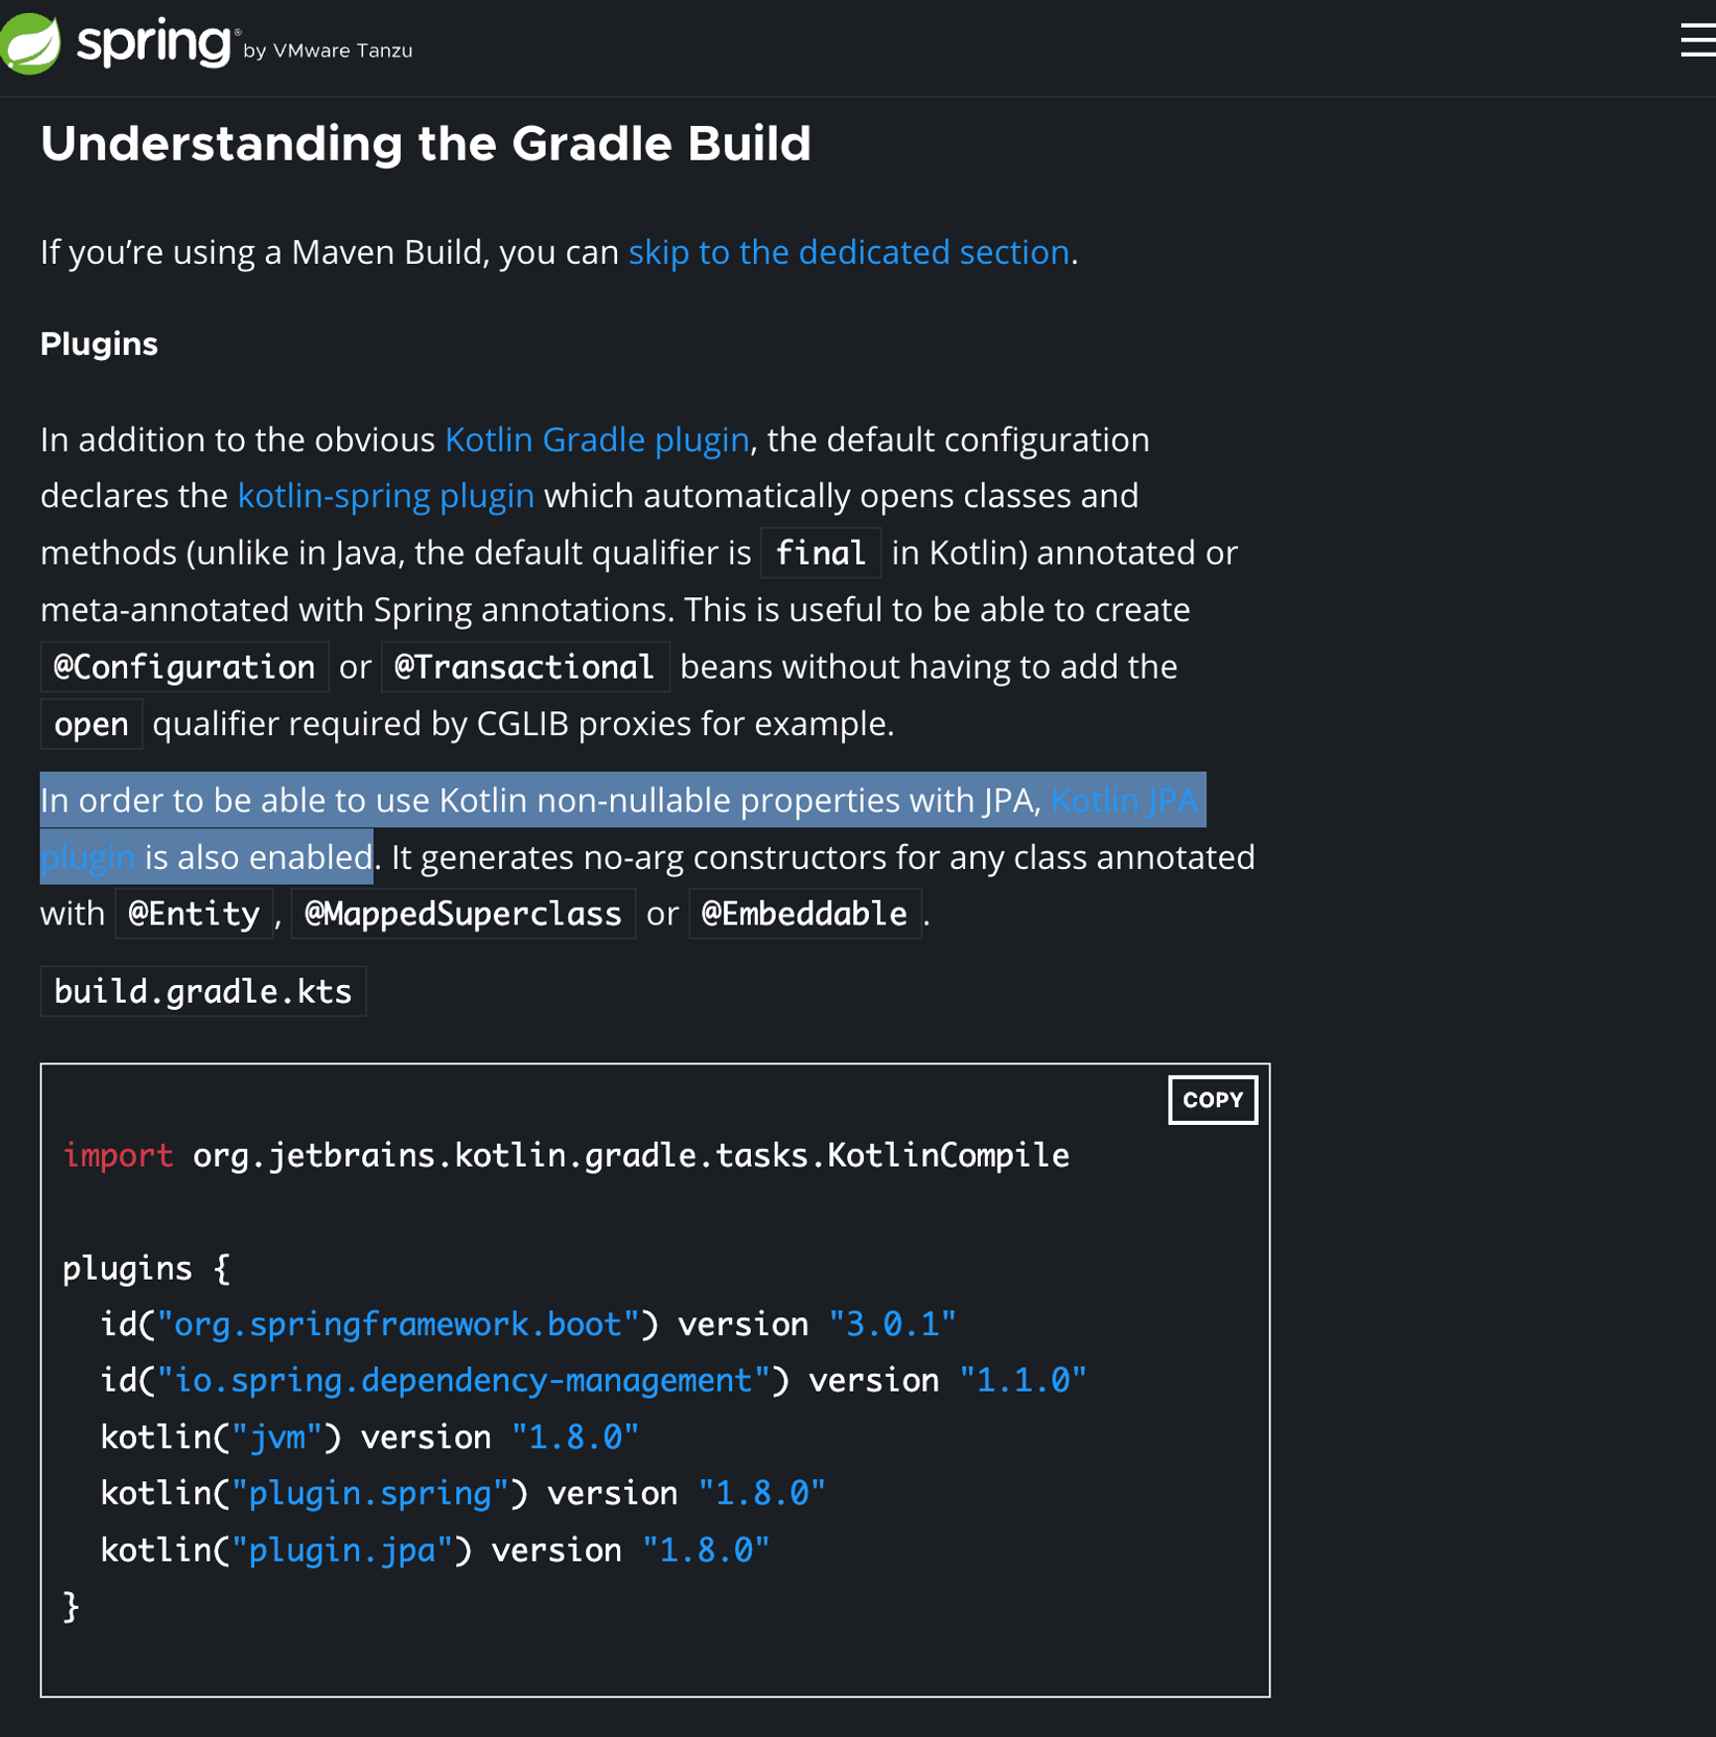Click the org.springframework.boot plugin line
Screen dimensions: 1716x1737
click(529, 1324)
